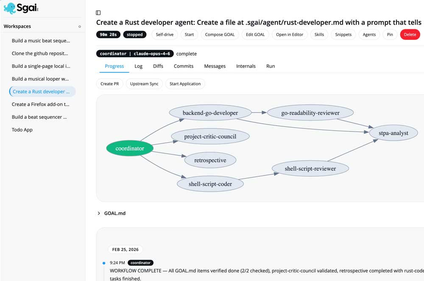The image size is (424, 281).
Task: Switch to the Run tab
Action: (271, 66)
